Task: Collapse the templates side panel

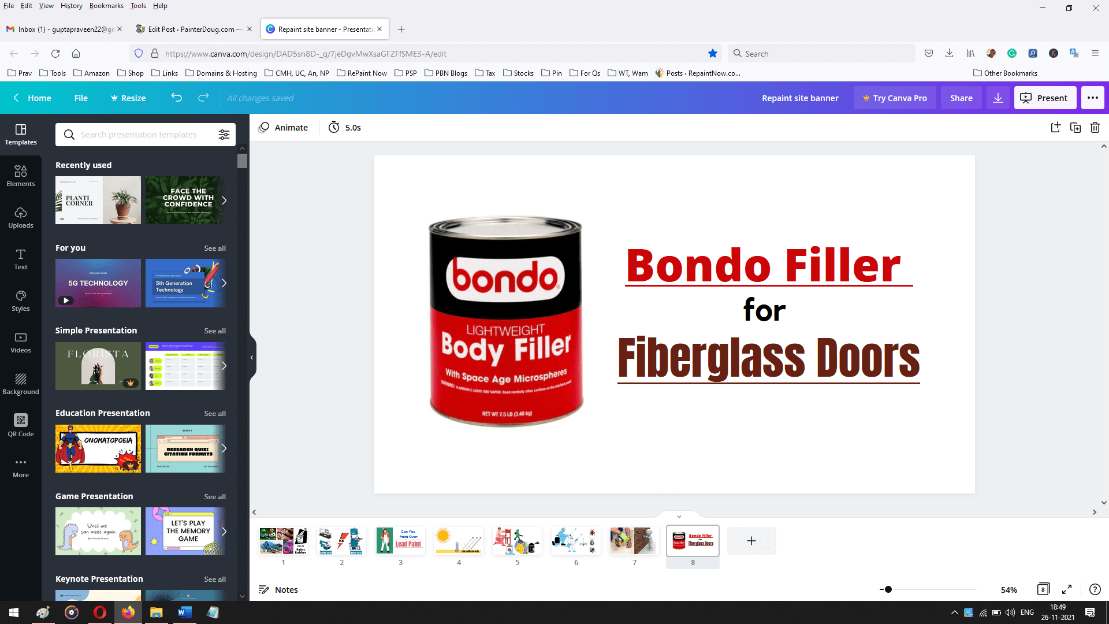Action: click(252, 357)
